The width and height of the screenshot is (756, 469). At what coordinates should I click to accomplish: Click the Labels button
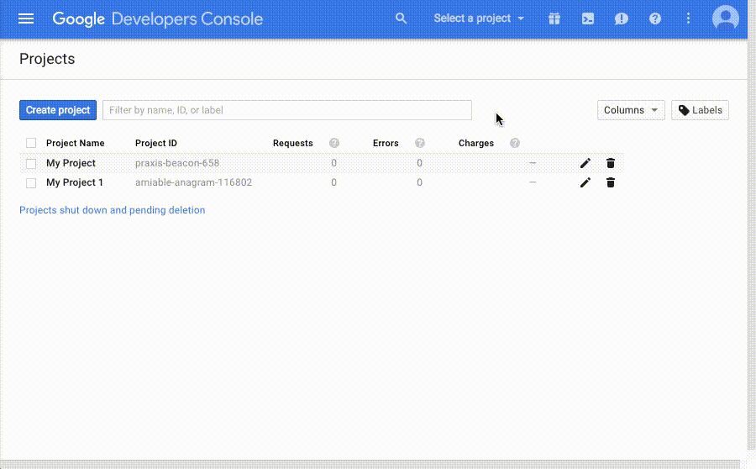point(700,110)
